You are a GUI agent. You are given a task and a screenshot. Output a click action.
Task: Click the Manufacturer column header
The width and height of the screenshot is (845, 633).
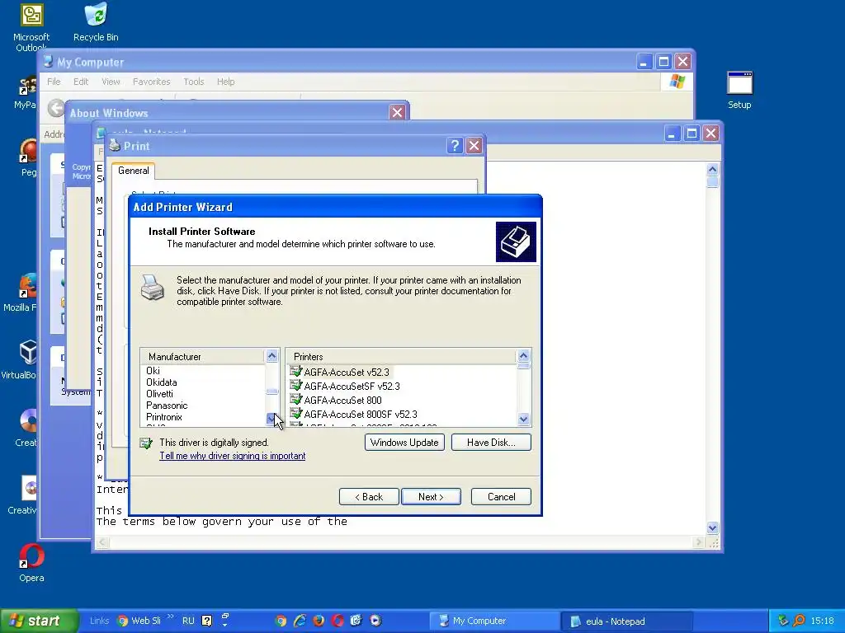click(x=203, y=356)
